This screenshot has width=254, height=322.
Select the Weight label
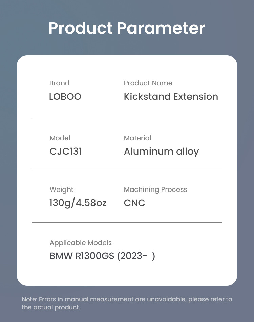[x=61, y=189]
